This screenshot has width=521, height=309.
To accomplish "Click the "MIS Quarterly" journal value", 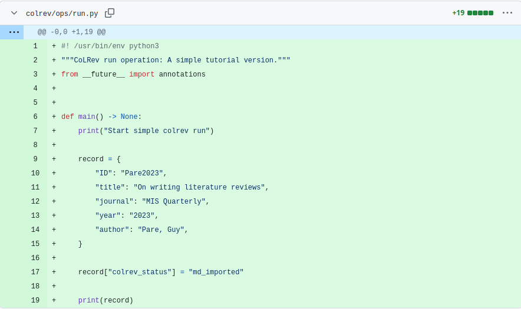I will click(x=173, y=202).
